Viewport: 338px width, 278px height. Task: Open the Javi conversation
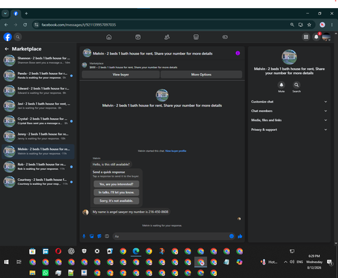(38, 106)
